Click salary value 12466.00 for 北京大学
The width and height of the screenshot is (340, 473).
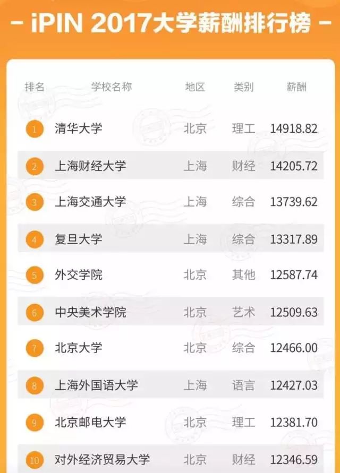point(294,348)
